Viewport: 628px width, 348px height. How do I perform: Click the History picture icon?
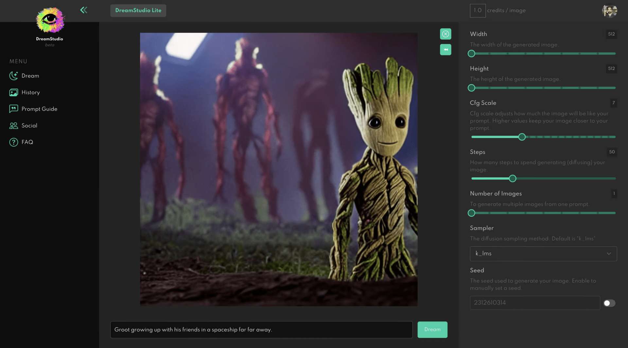(x=13, y=92)
